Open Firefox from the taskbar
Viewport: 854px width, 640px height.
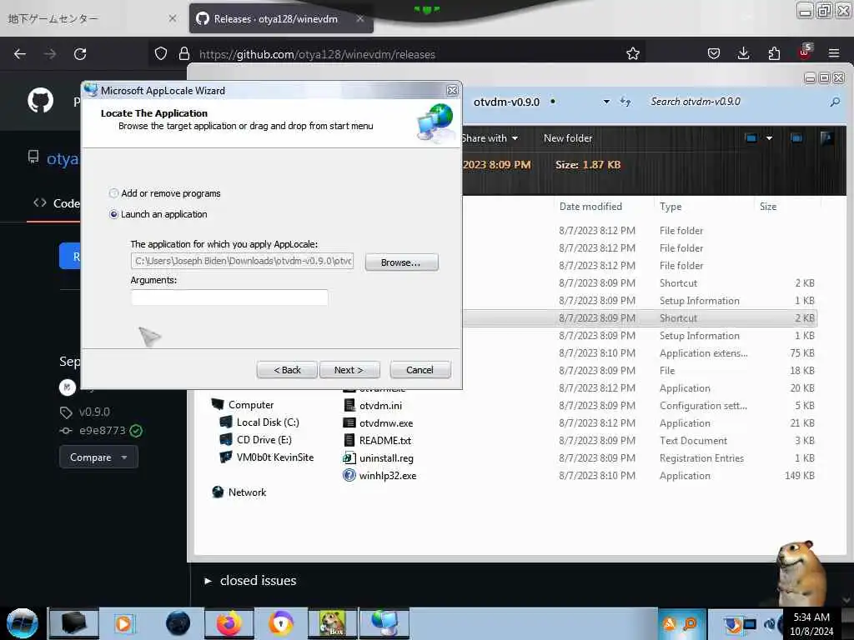click(229, 623)
